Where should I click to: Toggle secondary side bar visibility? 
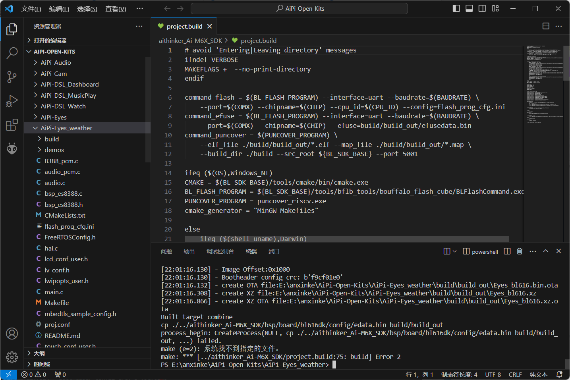(482, 8)
